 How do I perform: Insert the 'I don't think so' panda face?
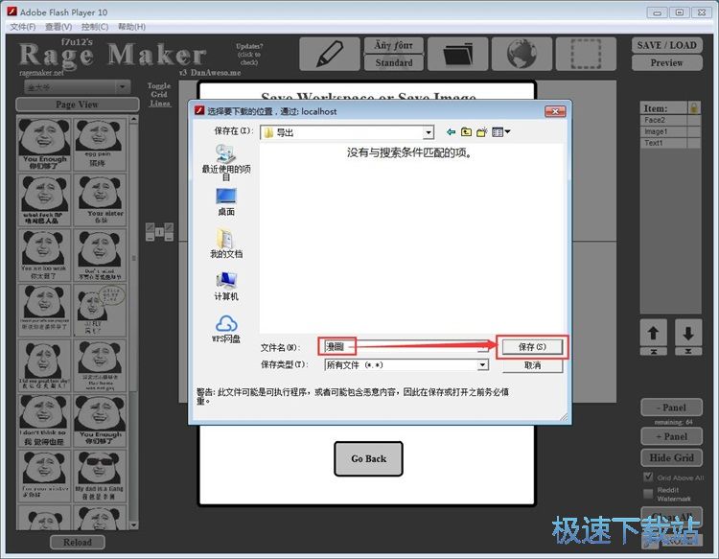point(44,421)
